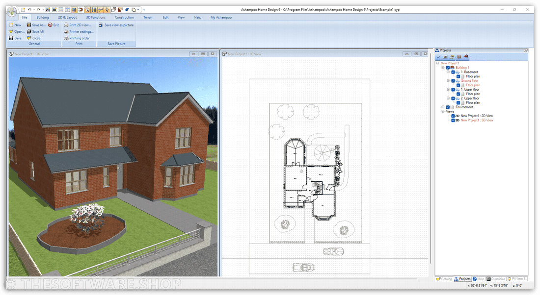Viewport: 540px width, 295px height.
Task: Uncheck the Ground floor checkbox
Action: tap(453, 81)
